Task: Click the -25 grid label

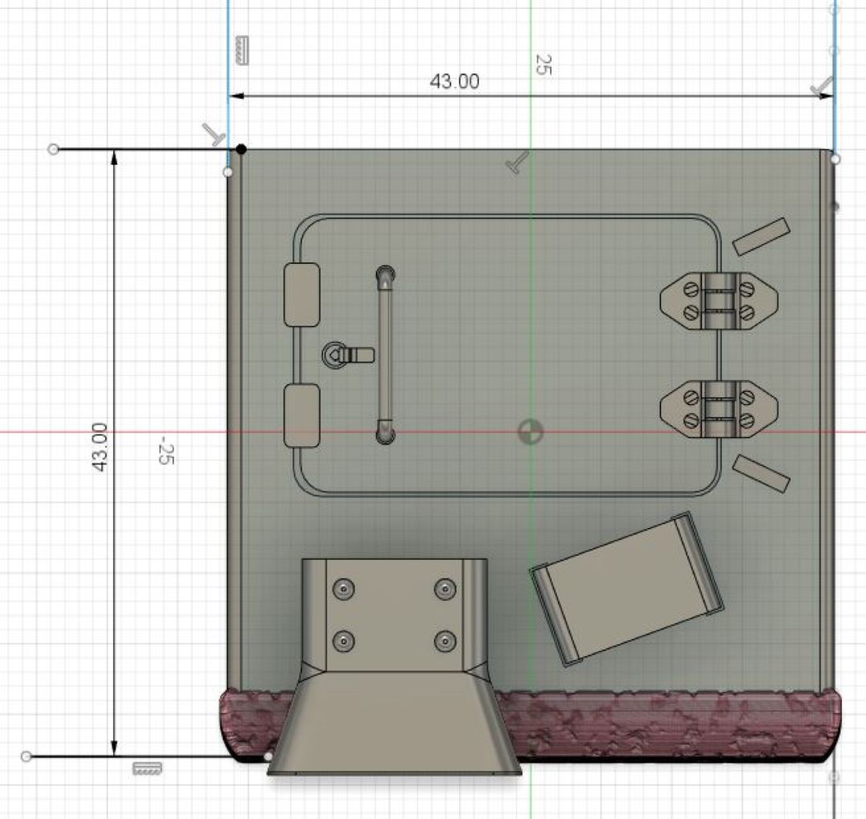Action: [x=164, y=450]
